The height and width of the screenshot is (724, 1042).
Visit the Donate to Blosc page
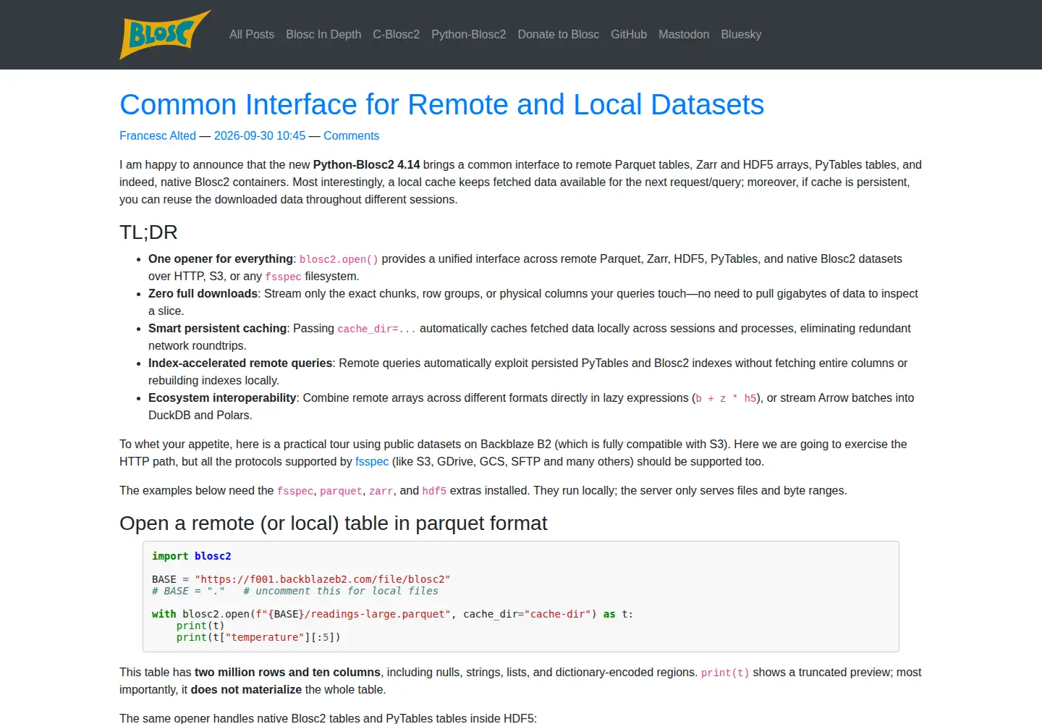click(x=559, y=35)
